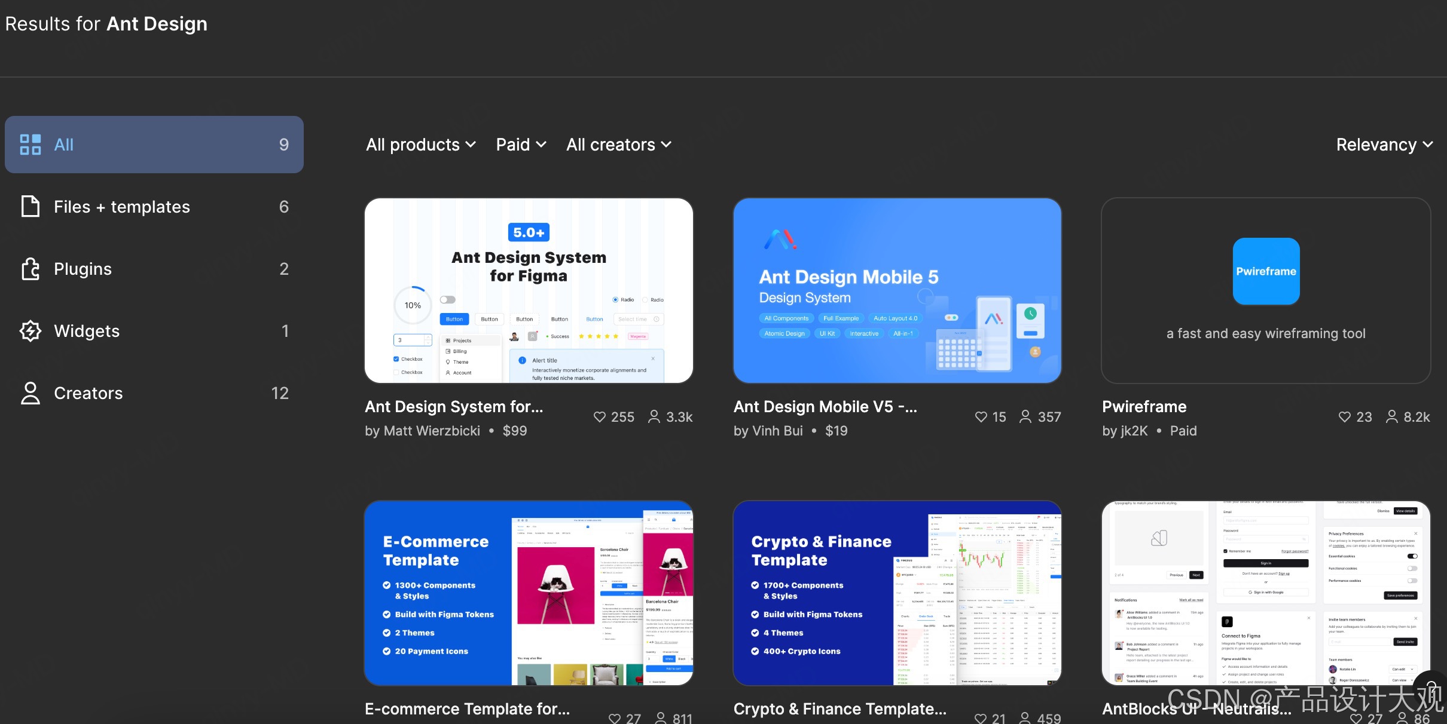The height and width of the screenshot is (724, 1447).
Task: Open Ant Design System for Figma title link
Action: pyautogui.click(x=454, y=407)
